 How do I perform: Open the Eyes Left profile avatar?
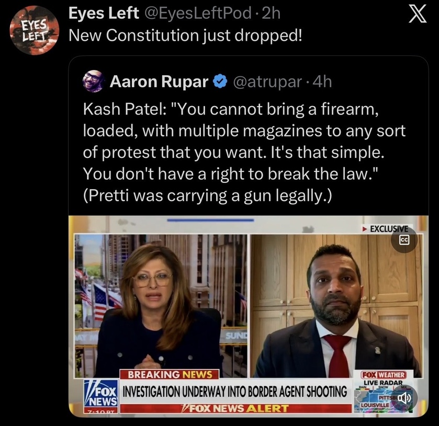[x=35, y=30]
